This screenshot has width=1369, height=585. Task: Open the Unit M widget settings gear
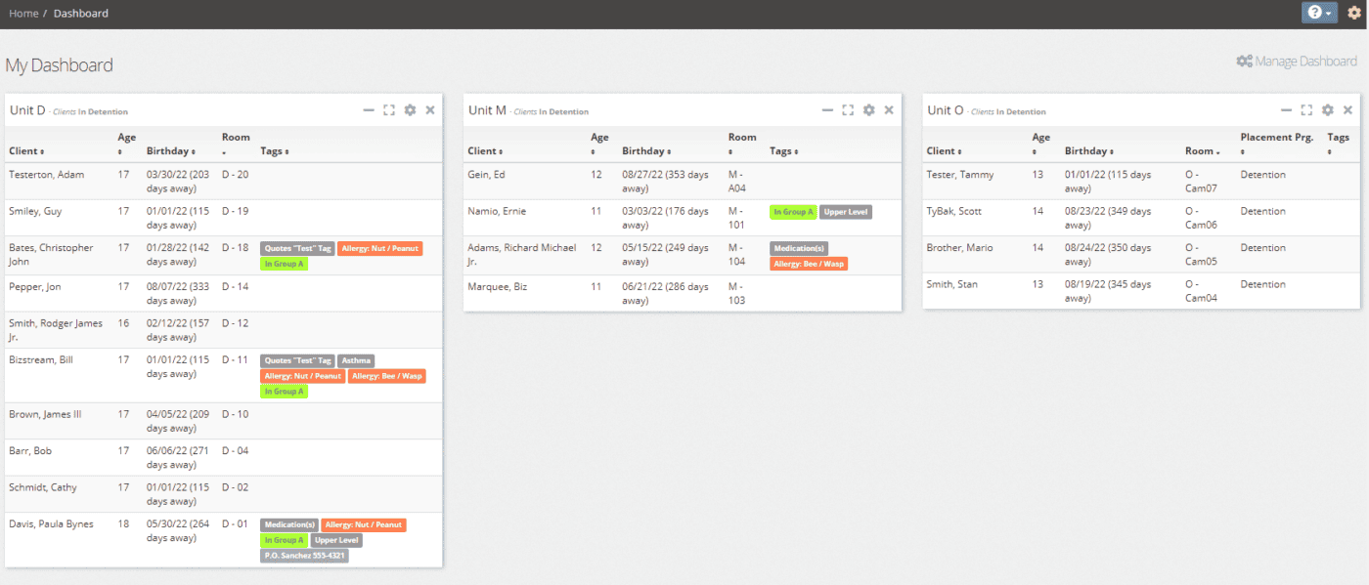[x=868, y=110]
